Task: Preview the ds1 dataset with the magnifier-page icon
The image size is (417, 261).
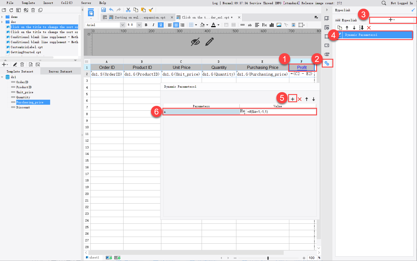Action: click(31, 64)
